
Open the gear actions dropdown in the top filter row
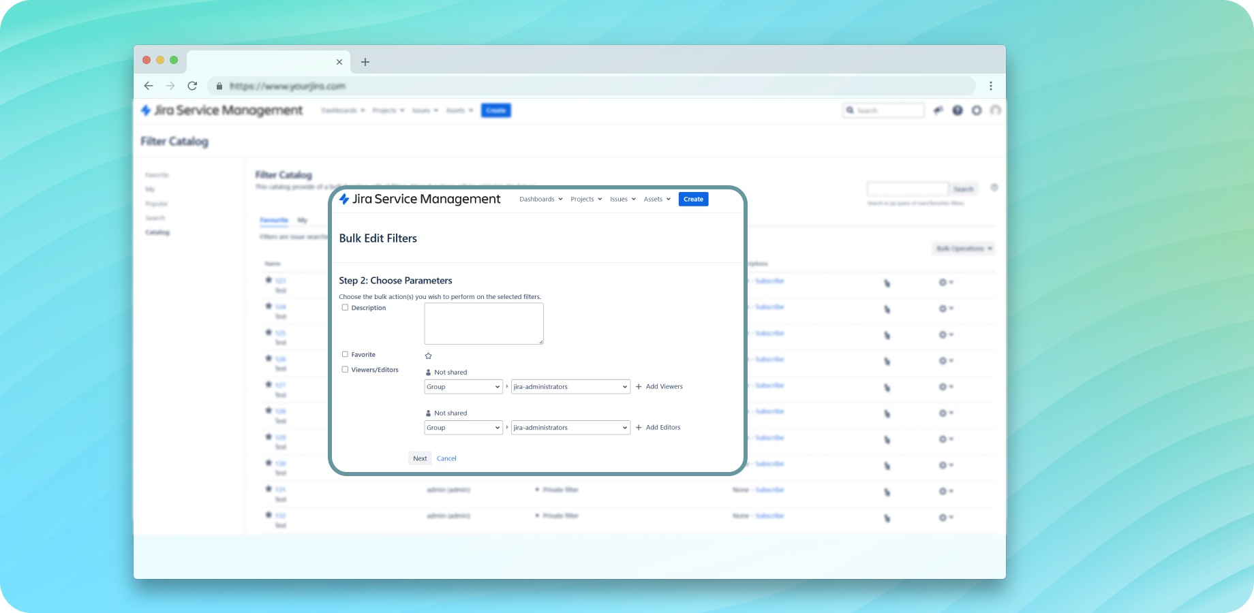(946, 282)
